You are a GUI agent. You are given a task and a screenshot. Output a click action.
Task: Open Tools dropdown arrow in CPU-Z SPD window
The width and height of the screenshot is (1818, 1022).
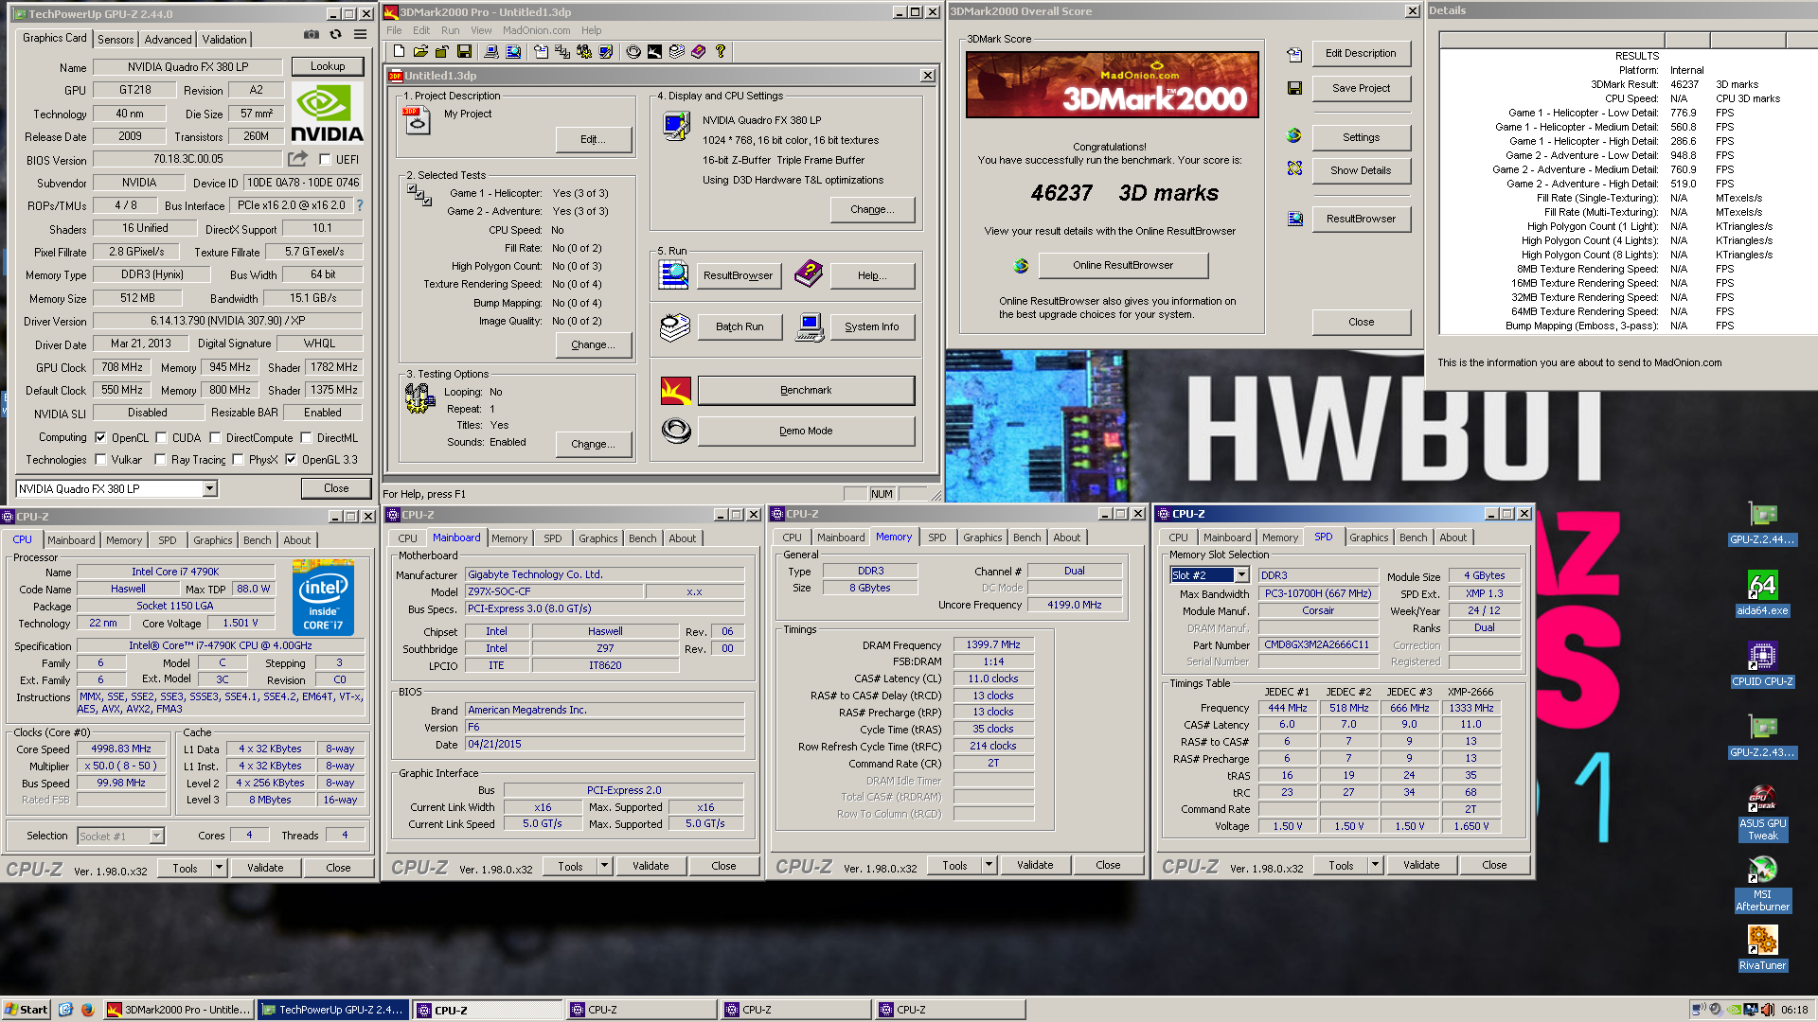click(1375, 864)
